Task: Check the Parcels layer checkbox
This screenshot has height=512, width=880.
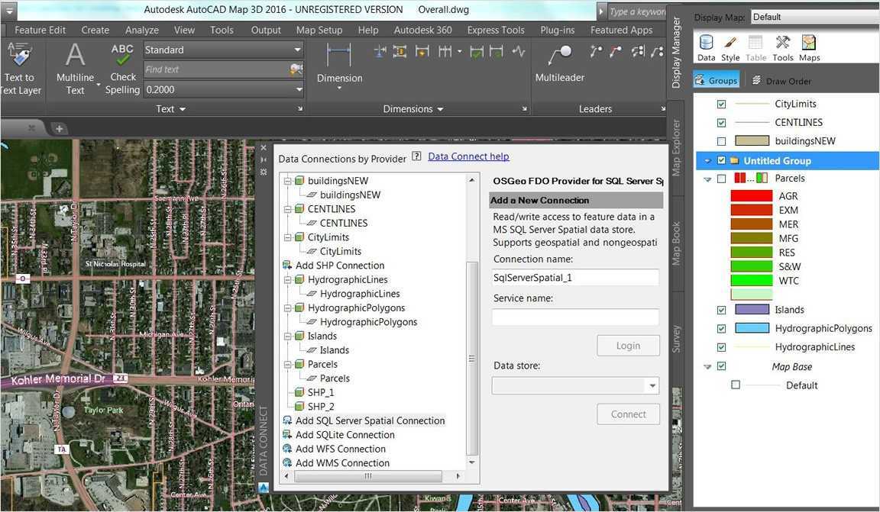Action: (722, 179)
